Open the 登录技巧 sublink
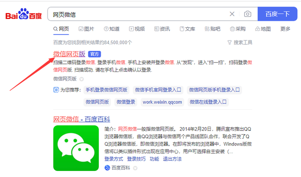The height and width of the screenshot is (177, 301). [x=136, y=159]
